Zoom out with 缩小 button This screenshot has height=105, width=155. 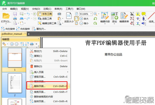coord(84,23)
